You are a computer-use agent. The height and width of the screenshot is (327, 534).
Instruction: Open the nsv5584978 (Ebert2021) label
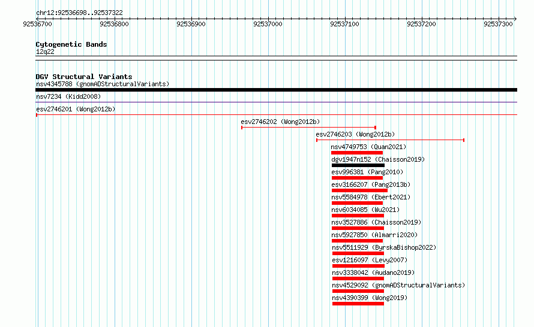click(371, 197)
